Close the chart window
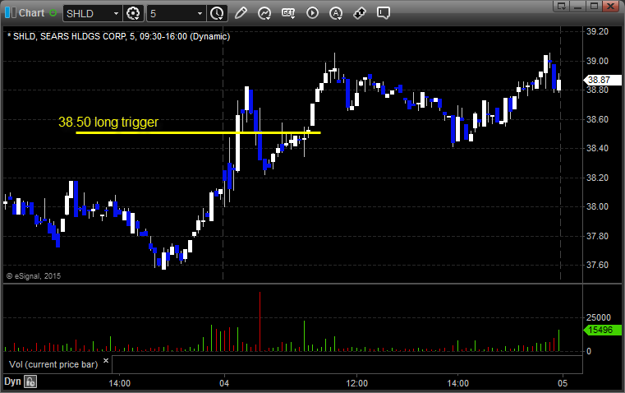The image size is (625, 393). coord(610,7)
